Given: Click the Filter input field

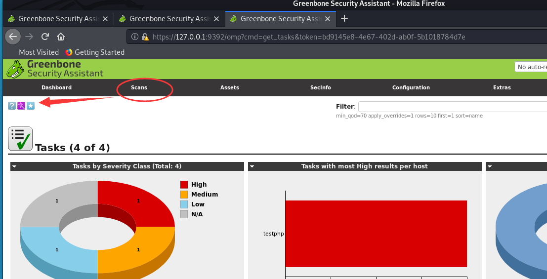Looking at the screenshot, I should (453, 107).
